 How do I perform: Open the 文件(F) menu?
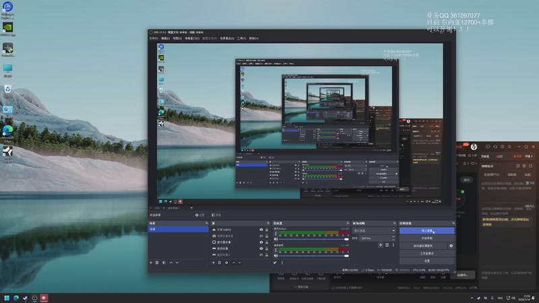154,38
